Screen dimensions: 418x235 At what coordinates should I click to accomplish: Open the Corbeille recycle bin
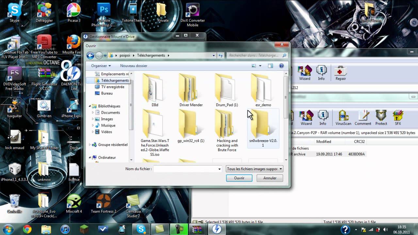coord(14,203)
